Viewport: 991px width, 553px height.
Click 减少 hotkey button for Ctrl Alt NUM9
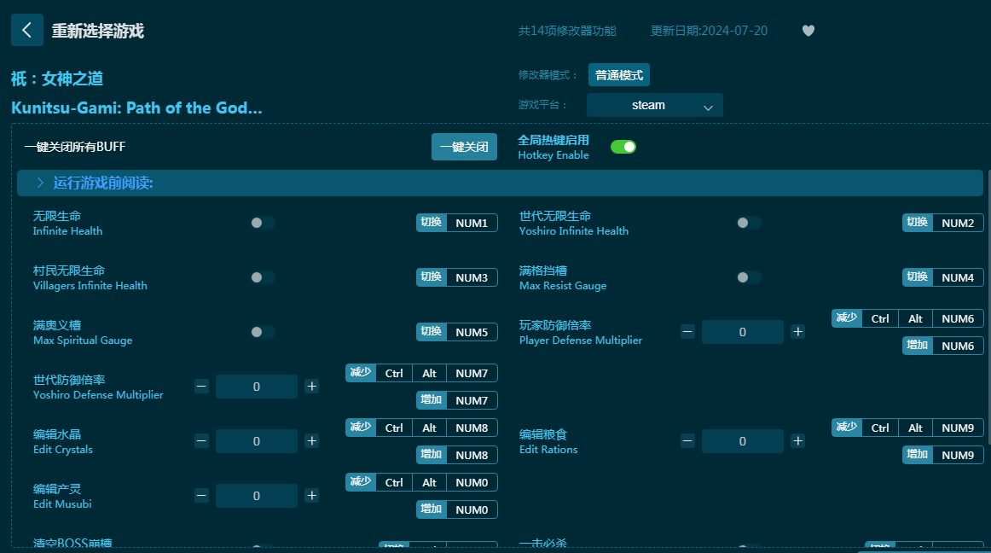(x=847, y=428)
